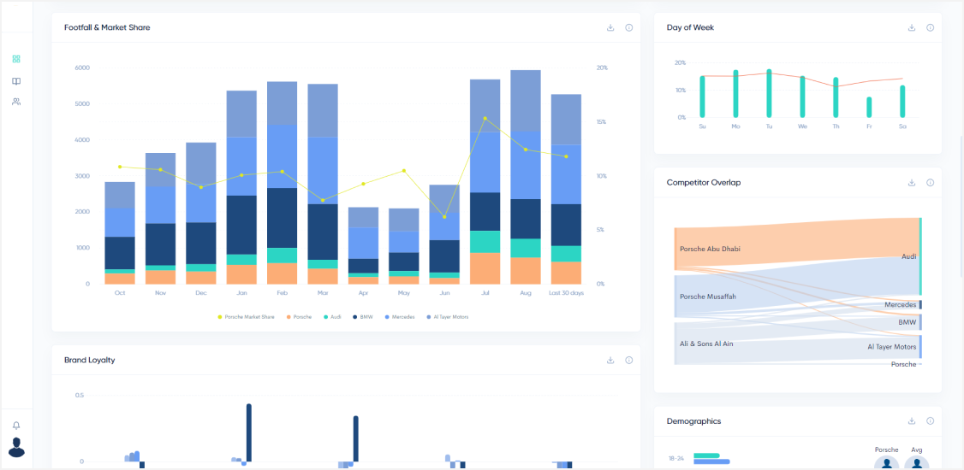
Task: Click the Porsche avatar in Demographics
Action: tap(887, 463)
